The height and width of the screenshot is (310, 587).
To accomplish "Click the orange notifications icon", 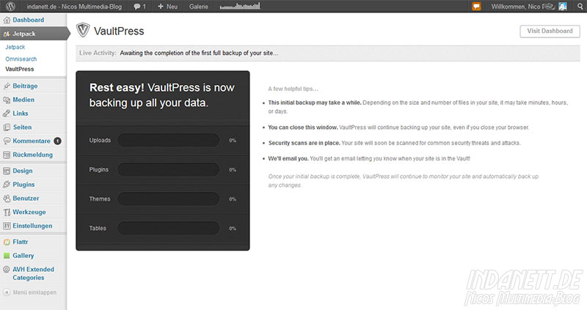I will tap(476, 7).
